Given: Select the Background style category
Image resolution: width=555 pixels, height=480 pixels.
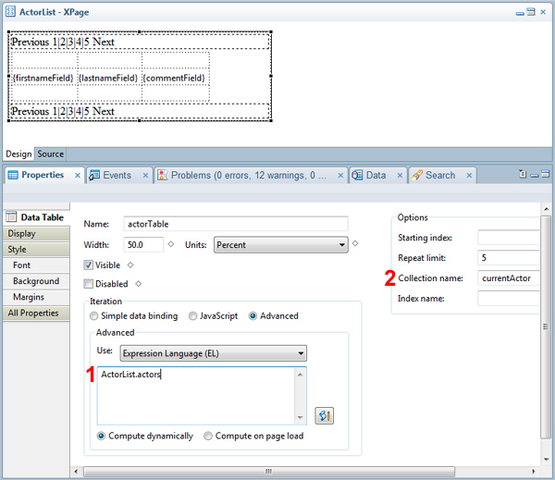Looking at the screenshot, I should click(36, 281).
